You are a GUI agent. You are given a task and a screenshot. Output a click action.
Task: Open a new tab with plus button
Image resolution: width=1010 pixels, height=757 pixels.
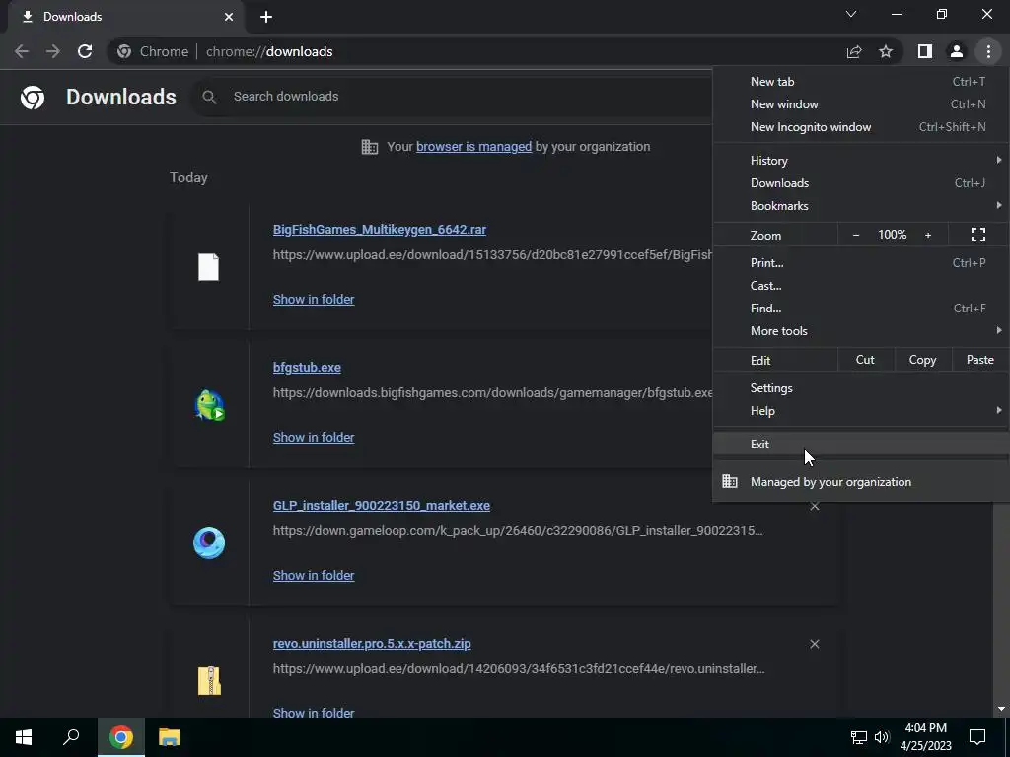(266, 17)
